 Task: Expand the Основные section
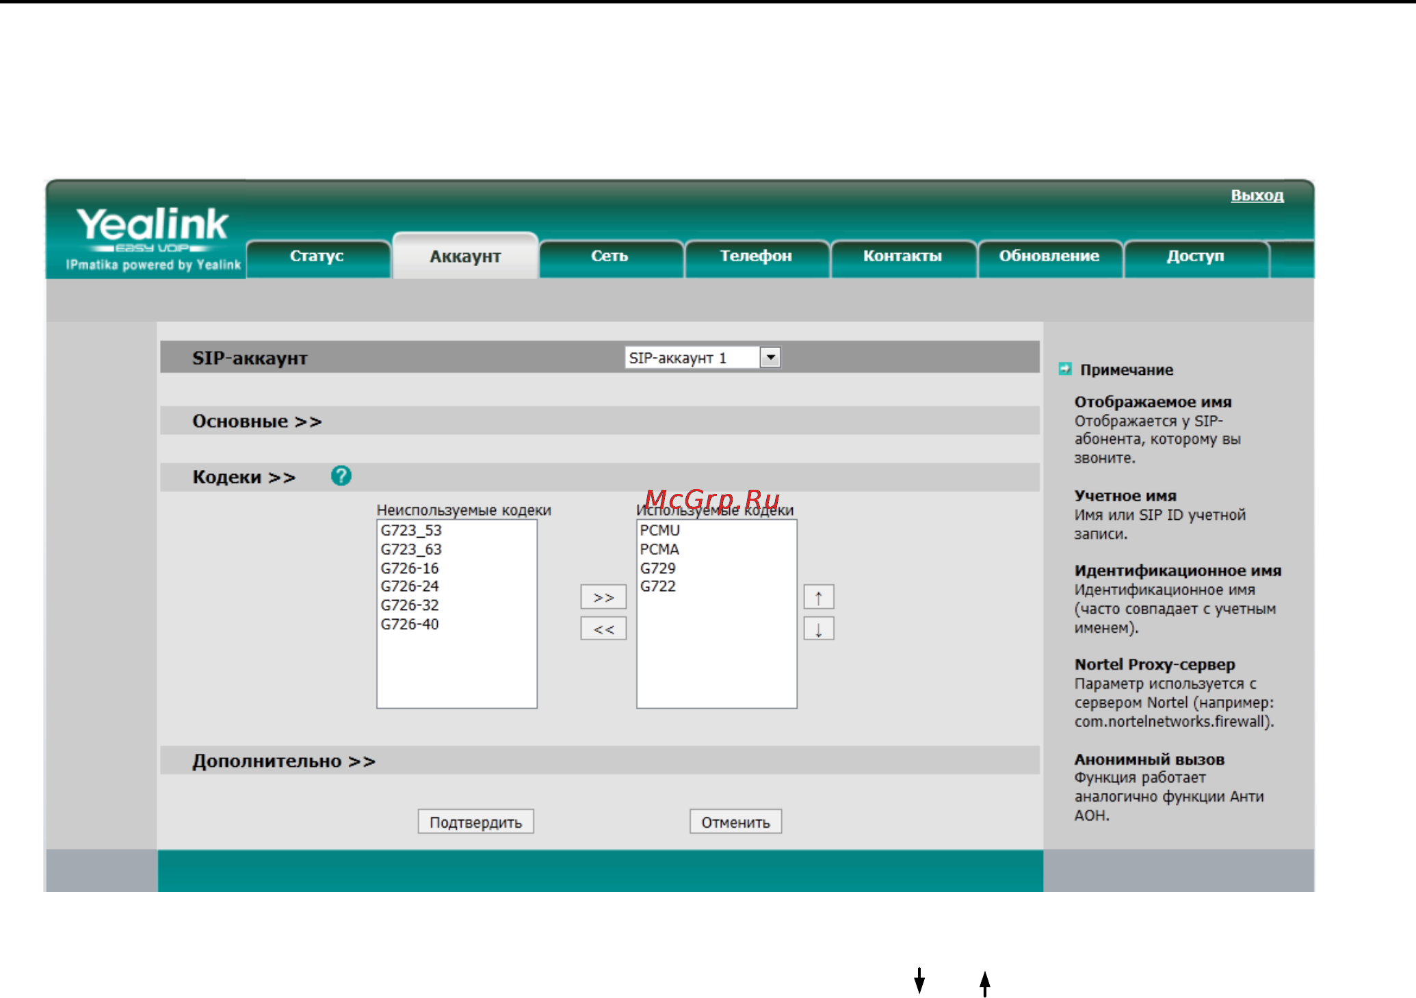coord(257,421)
